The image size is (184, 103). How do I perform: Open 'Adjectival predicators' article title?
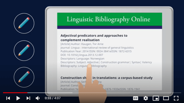(x=94, y=38)
